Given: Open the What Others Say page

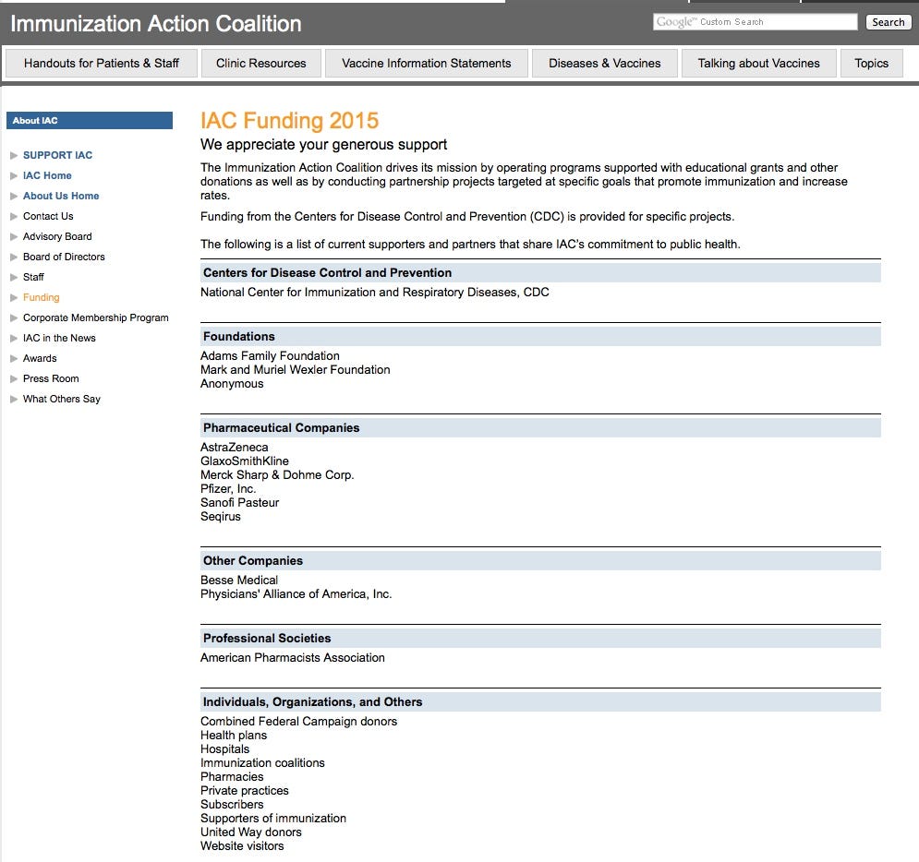Looking at the screenshot, I should pyautogui.click(x=62, y=400).
